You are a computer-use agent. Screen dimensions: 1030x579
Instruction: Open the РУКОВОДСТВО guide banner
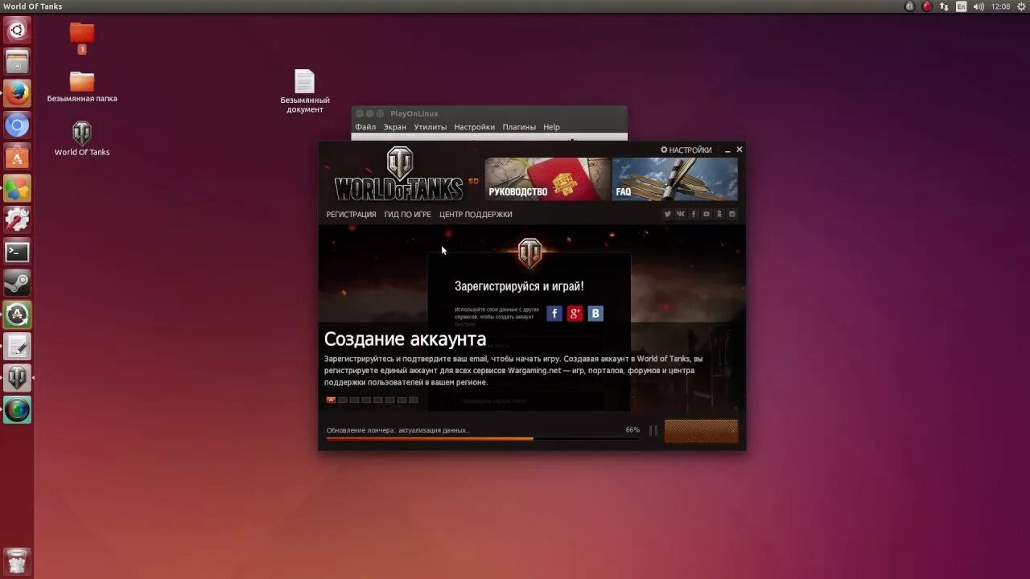coord(547,179)
